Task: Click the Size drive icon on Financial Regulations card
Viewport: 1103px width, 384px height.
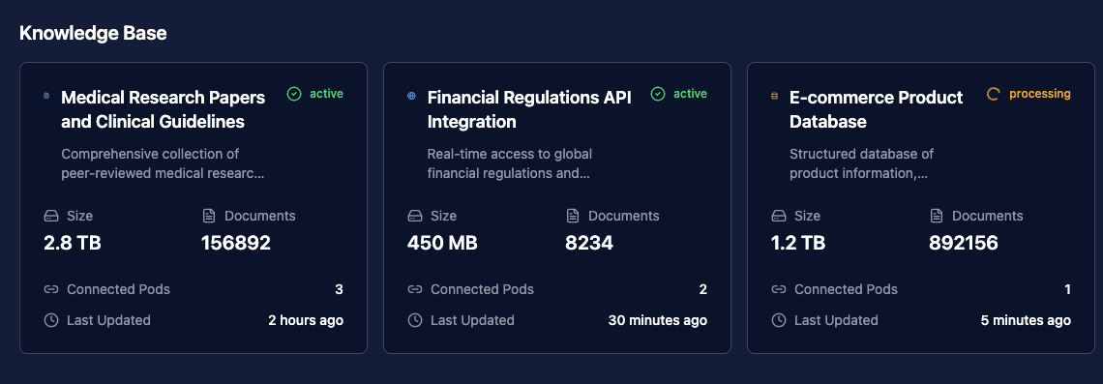Action: click(x=414, y=215)
